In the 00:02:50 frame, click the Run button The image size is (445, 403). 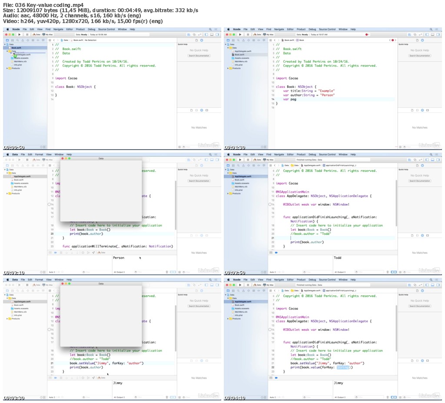pyautogui.click(x=240, y=160)
